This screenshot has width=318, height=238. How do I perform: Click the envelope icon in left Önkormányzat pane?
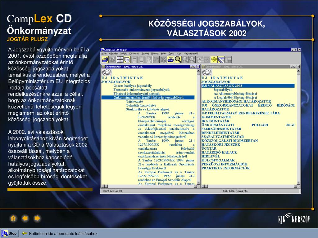click(107, 72)
